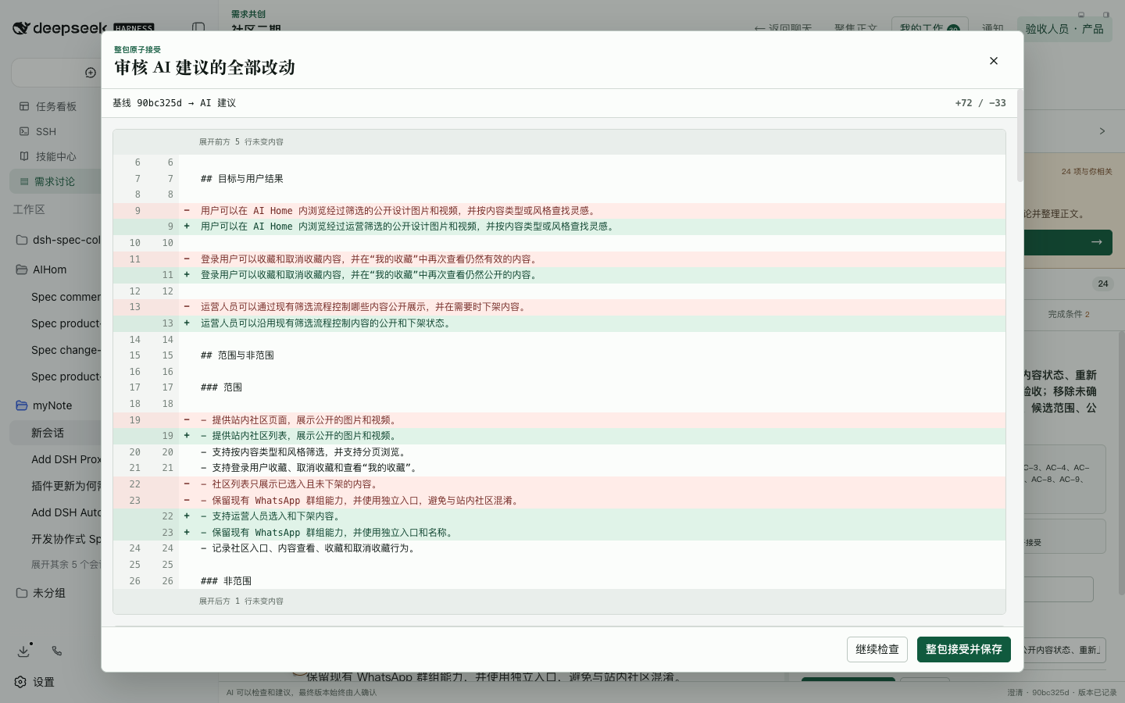The width and height of the screenshot is (1125, 703).
Task: Click the AIHom folder icon
Action: 22,269
